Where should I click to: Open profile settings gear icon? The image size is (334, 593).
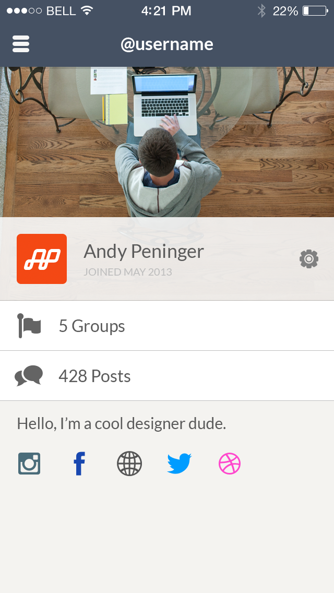(308, 259)
